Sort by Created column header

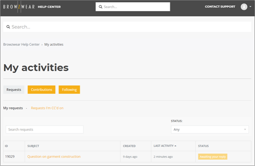[129, 146]
